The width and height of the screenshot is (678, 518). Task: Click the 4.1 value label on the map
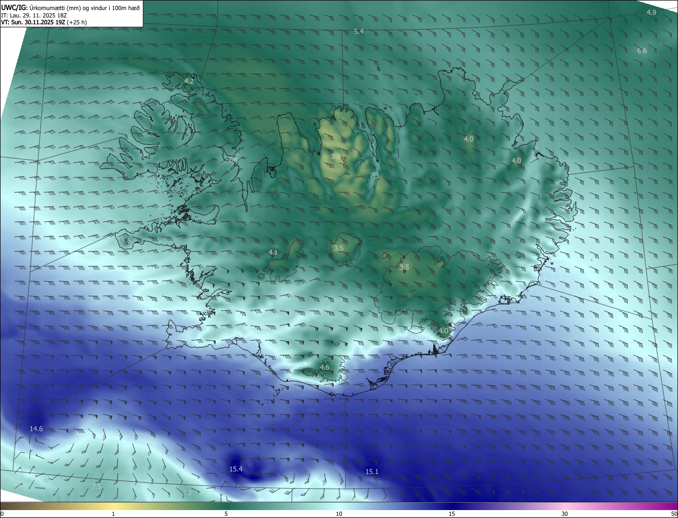(273, 253)
